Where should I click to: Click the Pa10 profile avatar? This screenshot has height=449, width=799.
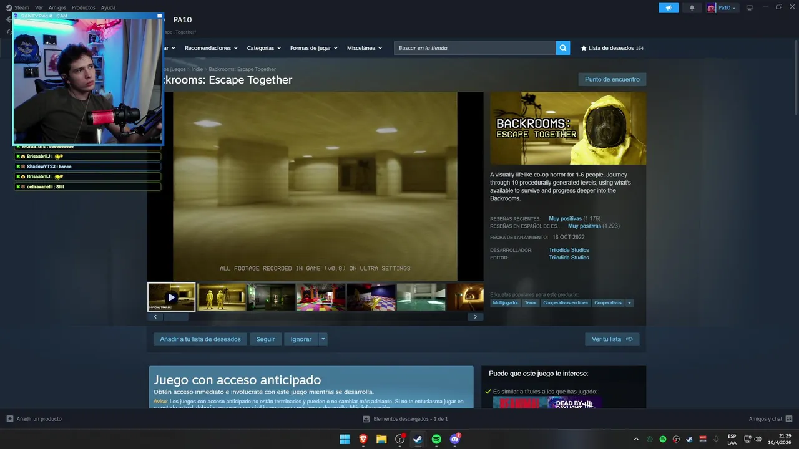click(x=711, y=7)
